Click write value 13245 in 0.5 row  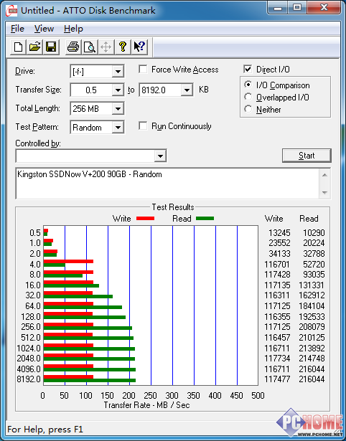point(279,233)
